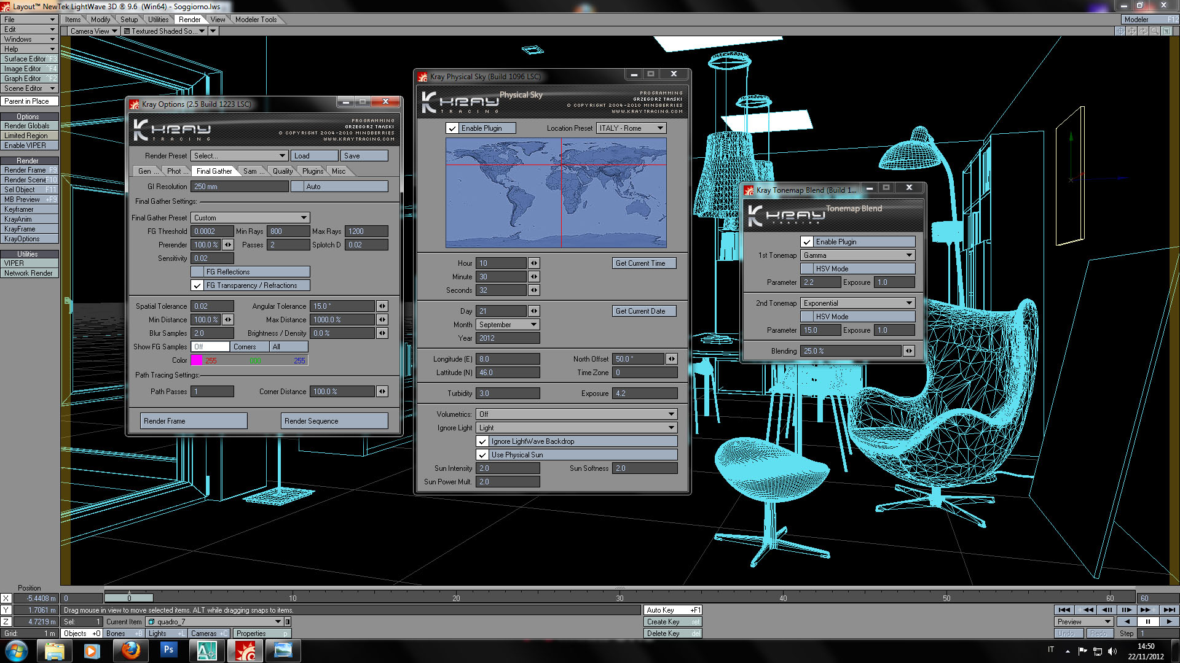Click the maximize viewport icon
This screenshot has height=663, width=1180.
click(x=1166, y=31)
